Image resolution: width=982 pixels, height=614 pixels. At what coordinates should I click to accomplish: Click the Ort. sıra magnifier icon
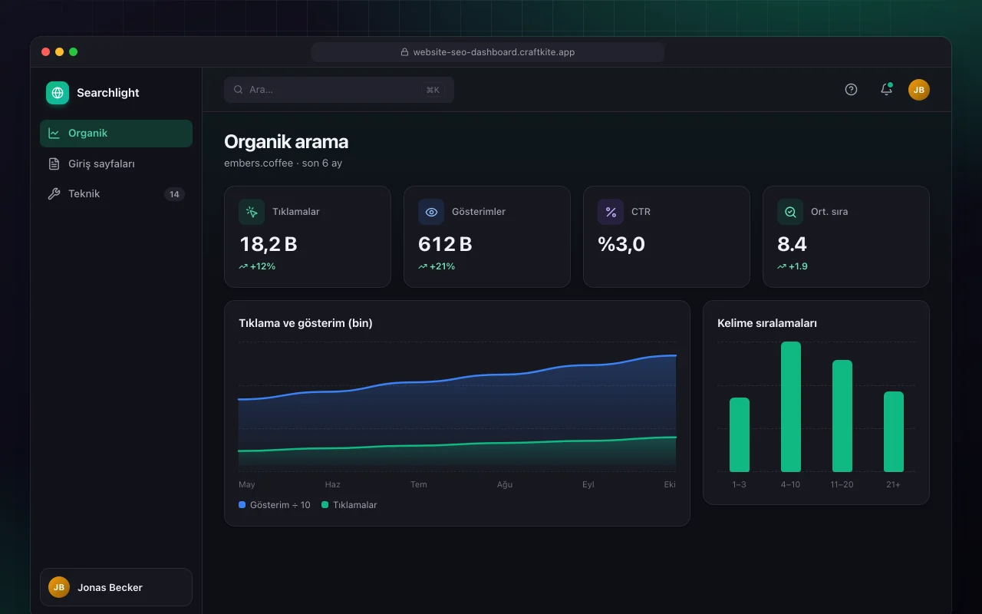pos(790,212)
